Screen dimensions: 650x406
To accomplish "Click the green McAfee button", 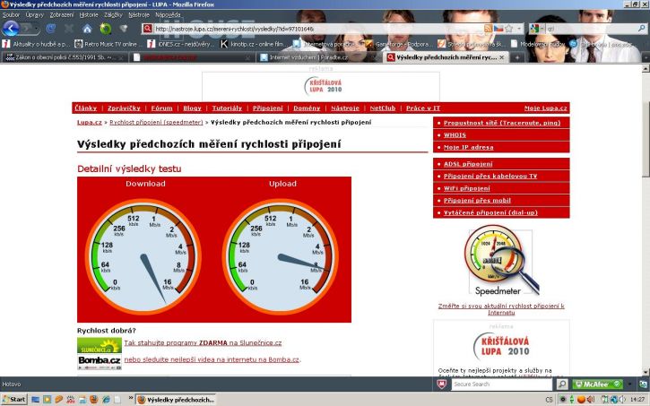I will (597, 384).
